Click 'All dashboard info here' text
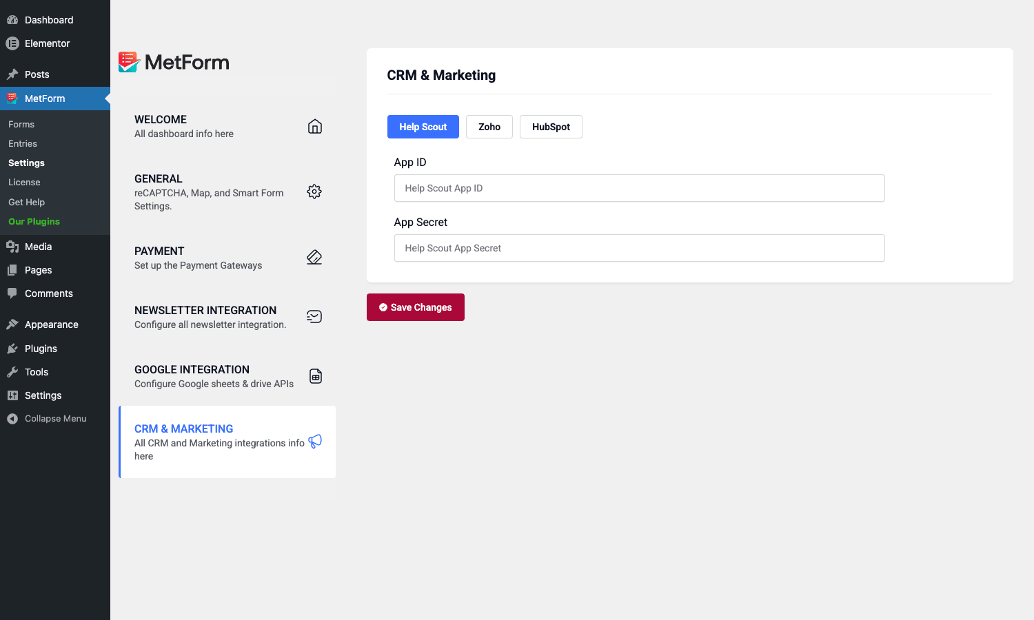The height and width of the screenshot is (620, 1034). click(x=184, y=134)
